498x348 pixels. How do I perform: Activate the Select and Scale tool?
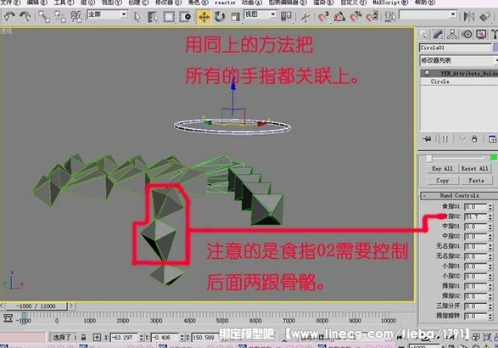(x=235, y=17)
